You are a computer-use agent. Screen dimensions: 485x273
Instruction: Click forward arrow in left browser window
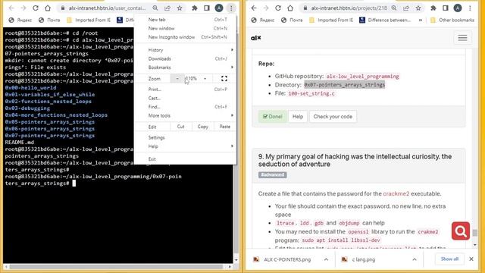click(23, 8)
